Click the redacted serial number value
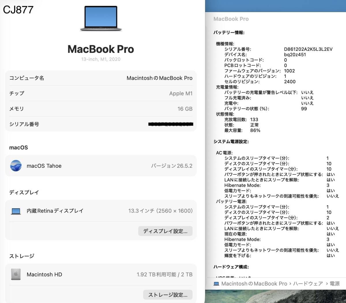 pos(171,124)
